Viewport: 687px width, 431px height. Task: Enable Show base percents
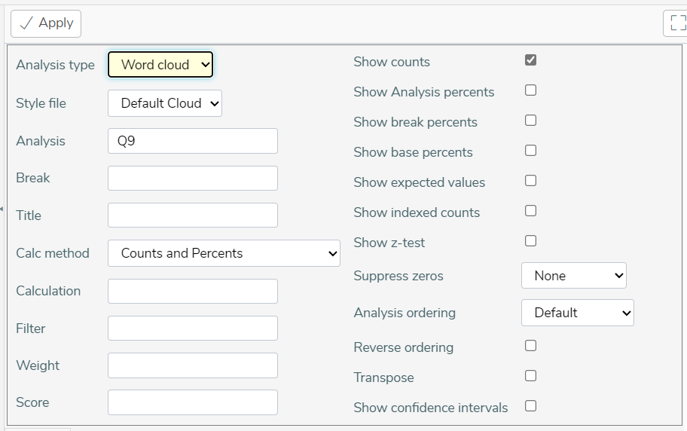point(530,151)
